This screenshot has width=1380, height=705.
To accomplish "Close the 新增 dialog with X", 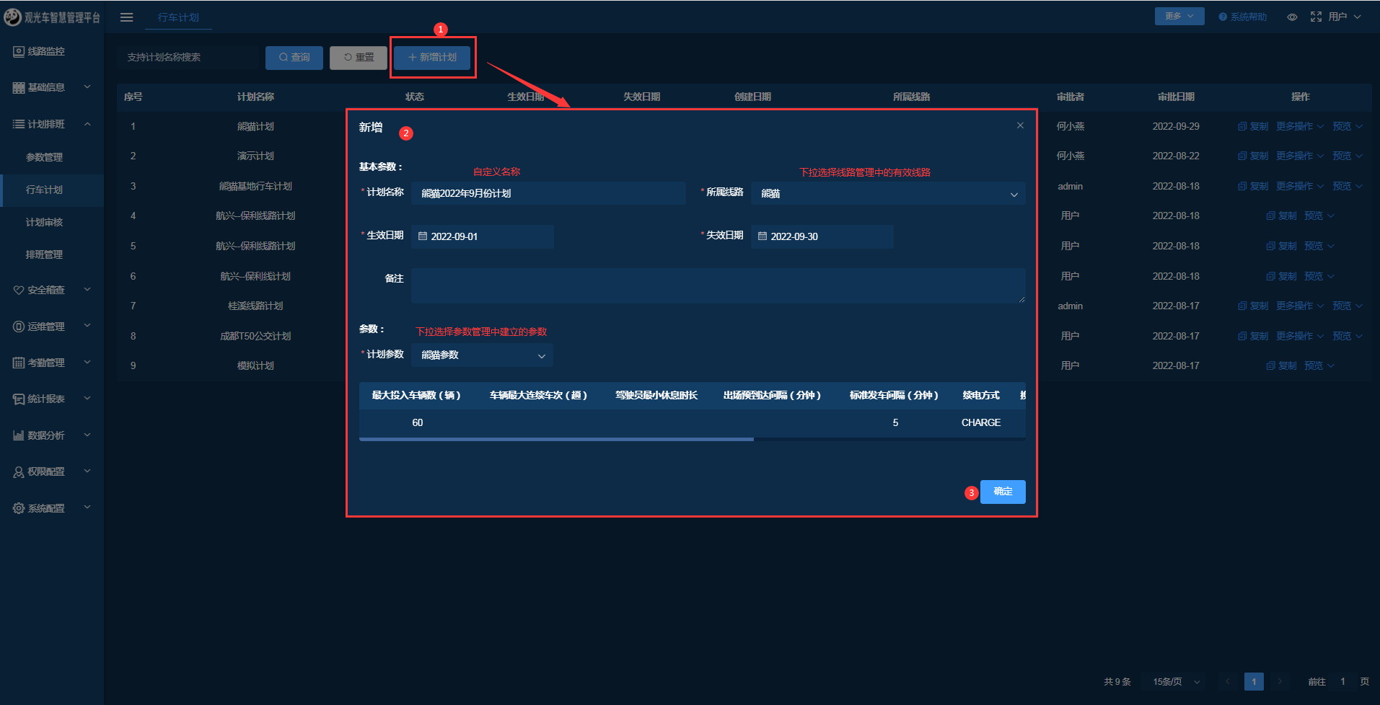I will tap(1020, 125).
